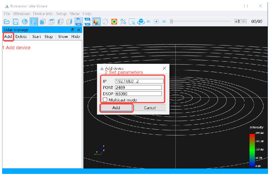Open the Device info menu
Image resolution: width=270 pixels, height=176 pixels.
43,14
